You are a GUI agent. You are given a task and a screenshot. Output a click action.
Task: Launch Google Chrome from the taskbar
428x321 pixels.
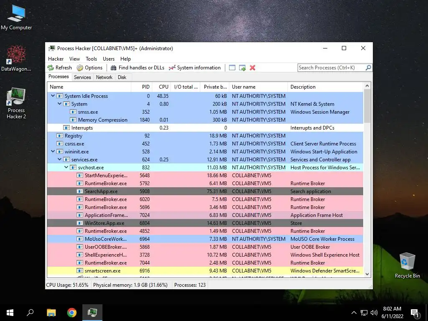tap(72, 313)
